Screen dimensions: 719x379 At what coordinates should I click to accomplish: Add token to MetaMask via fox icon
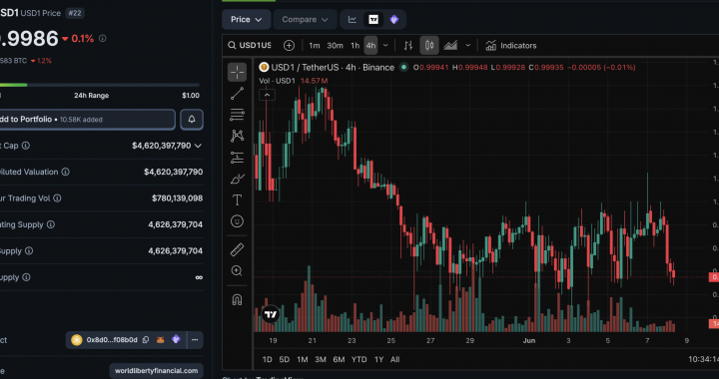[x=161, y=340]
